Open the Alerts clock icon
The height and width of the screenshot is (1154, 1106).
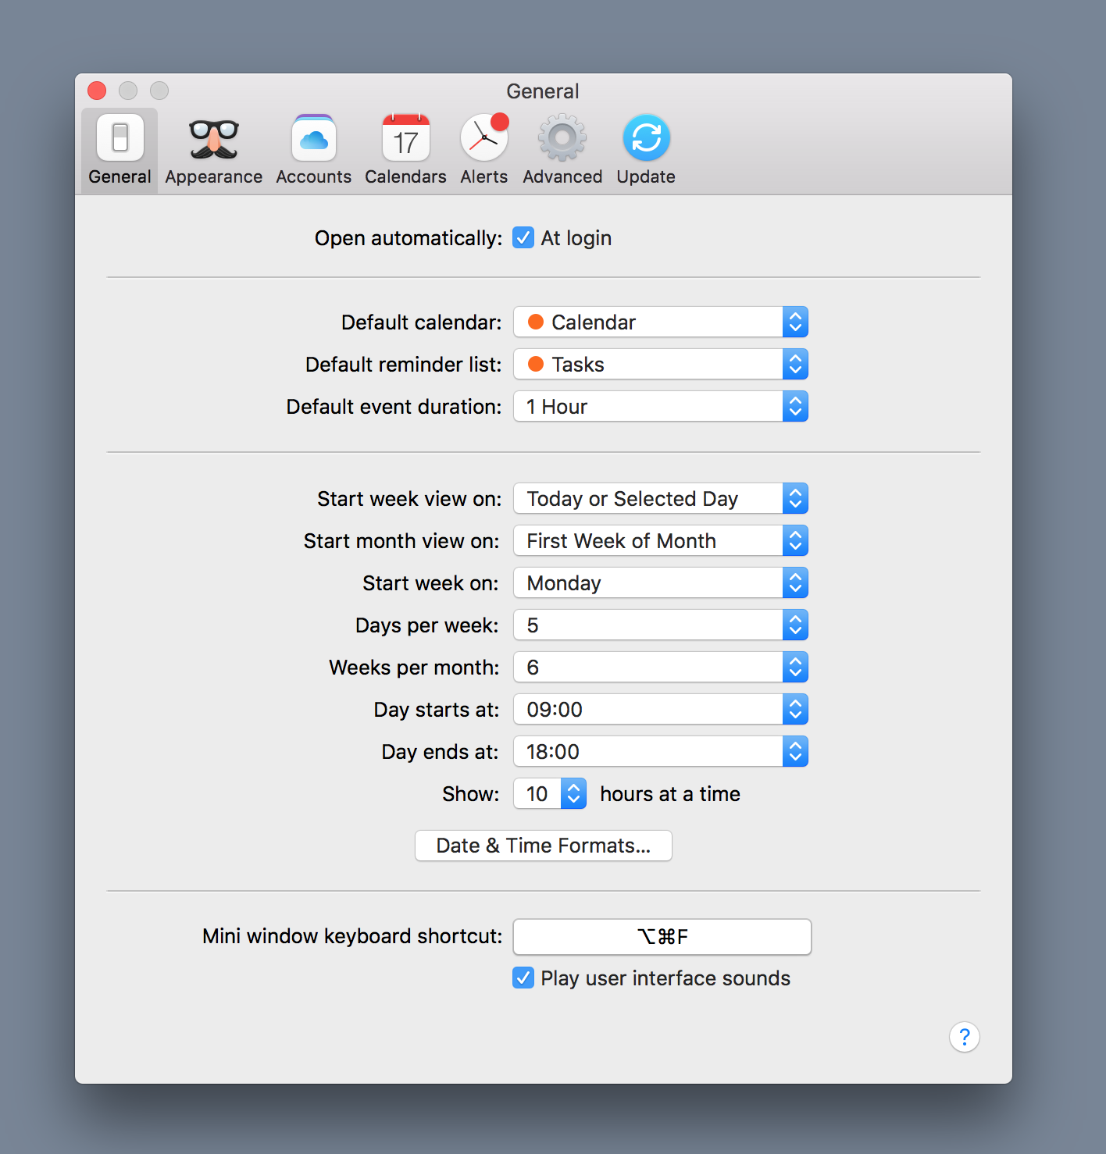click(x=483, y=148)
